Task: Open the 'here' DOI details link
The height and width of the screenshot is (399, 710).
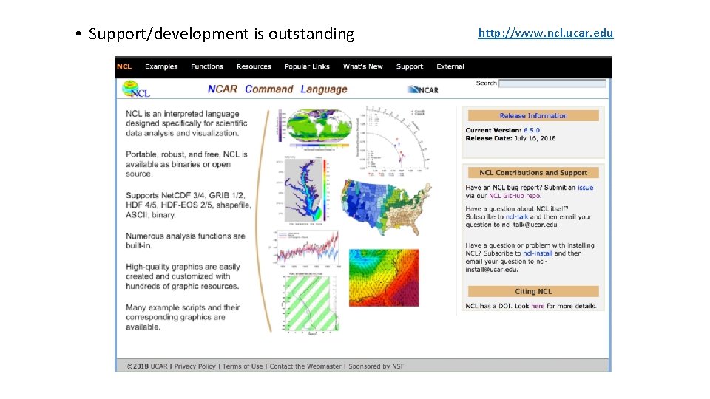Action: point(538,306)
